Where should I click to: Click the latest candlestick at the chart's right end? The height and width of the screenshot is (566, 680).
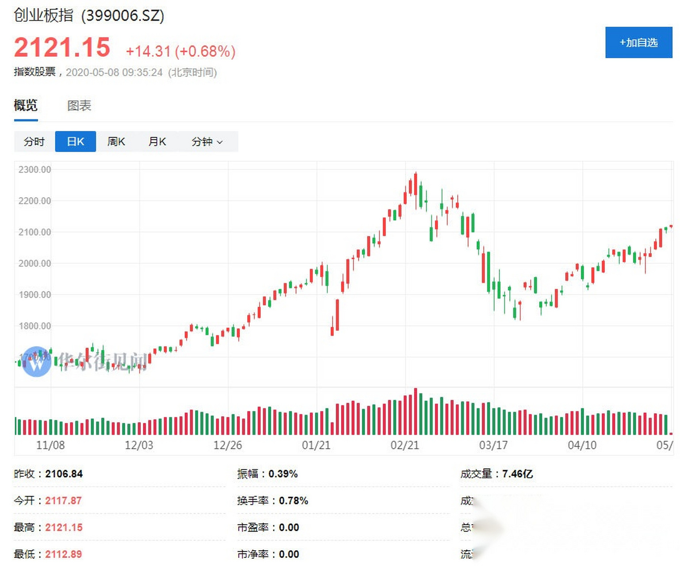tap(671, 226)
